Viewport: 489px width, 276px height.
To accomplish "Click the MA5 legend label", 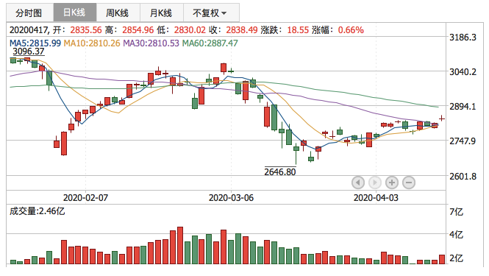I will click(x=35, y=43).
